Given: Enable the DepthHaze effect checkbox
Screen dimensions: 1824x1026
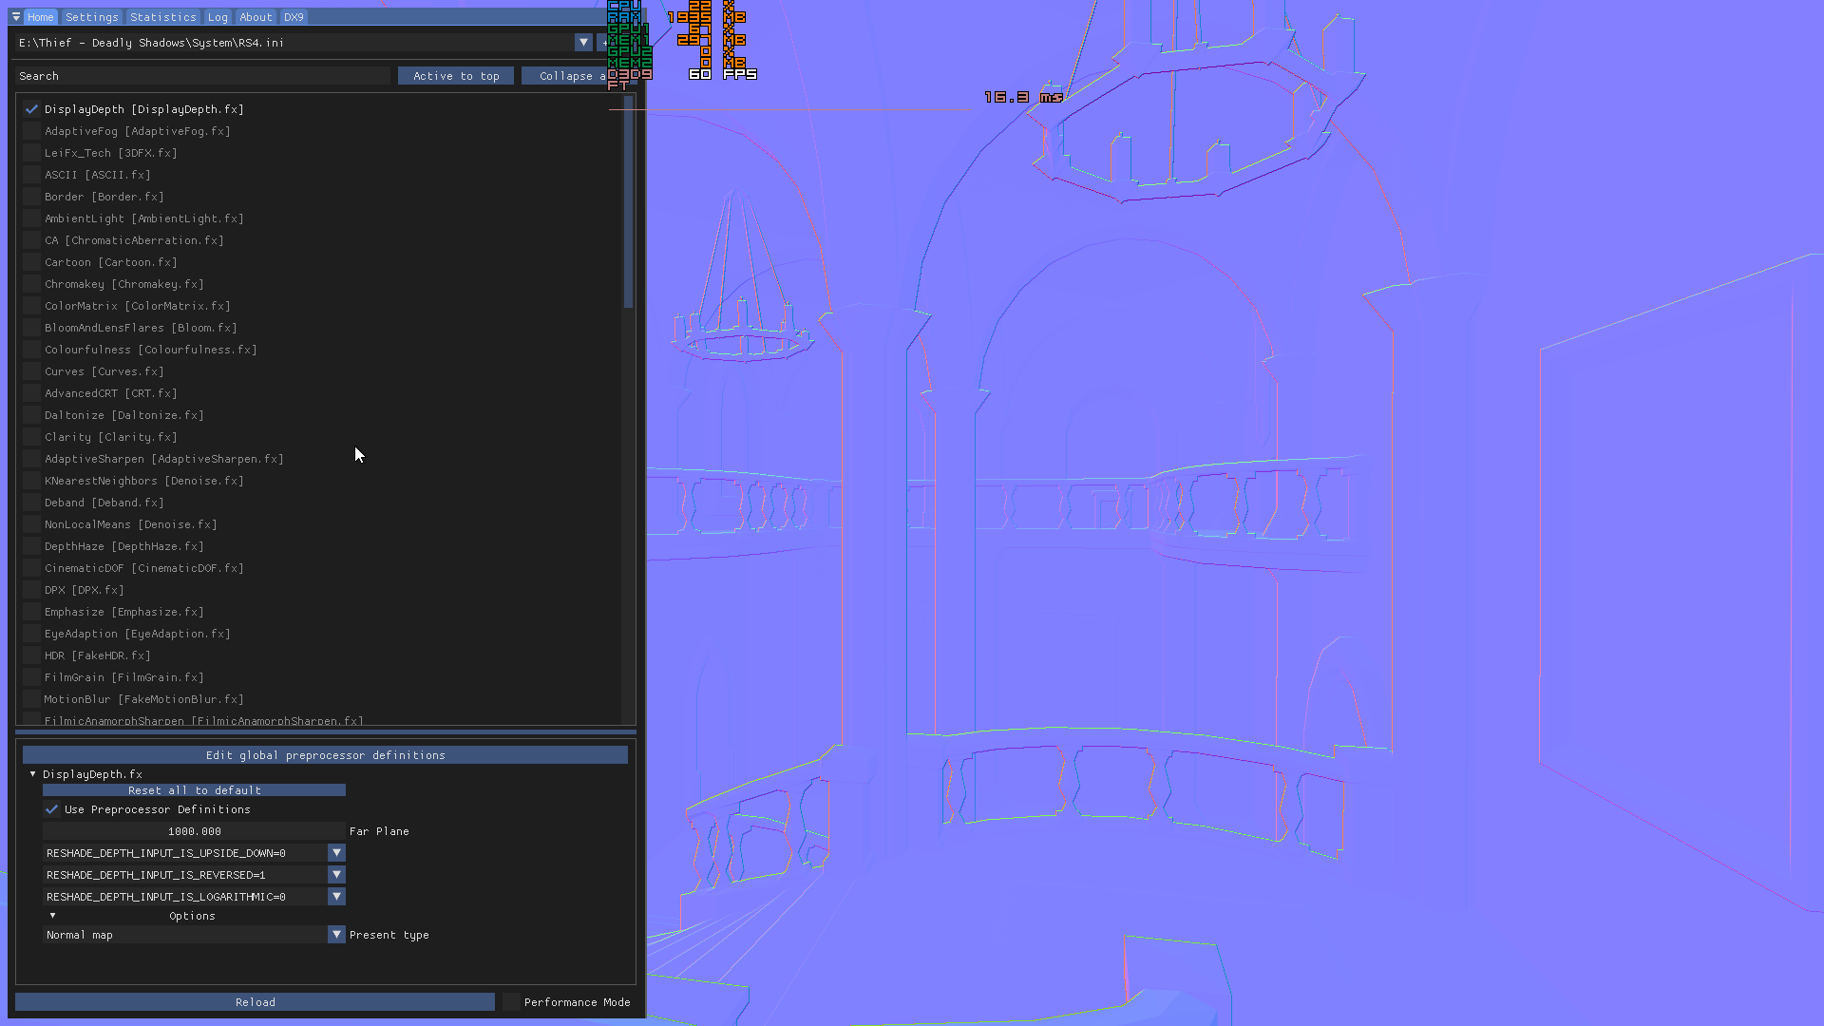Looking at the screenshot, I should click(x=31, y=546).
